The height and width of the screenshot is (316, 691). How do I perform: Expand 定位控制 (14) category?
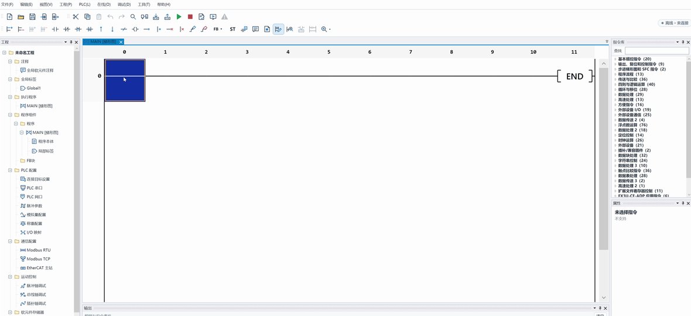(615, 135)
